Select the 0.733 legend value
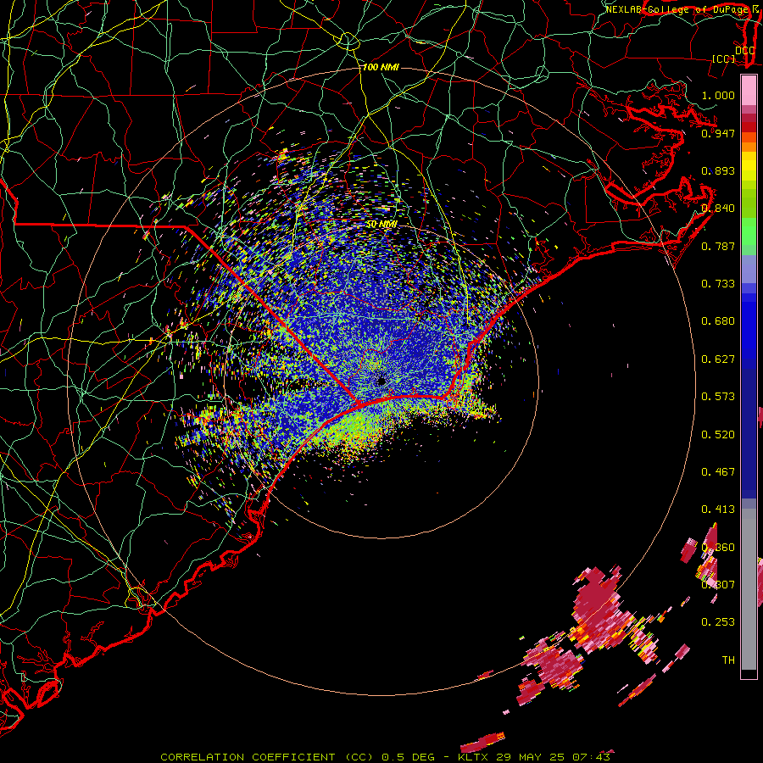The height and width of the screenshot is (763, 763). [x=718, y=284]
